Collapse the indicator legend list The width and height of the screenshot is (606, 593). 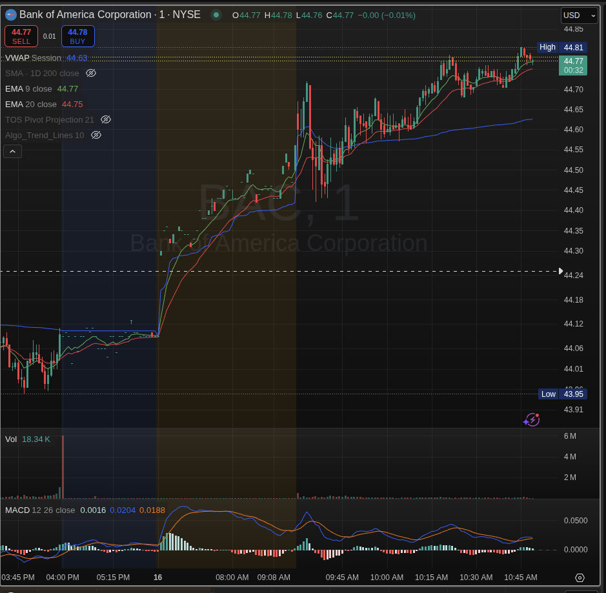pos(12,151)
